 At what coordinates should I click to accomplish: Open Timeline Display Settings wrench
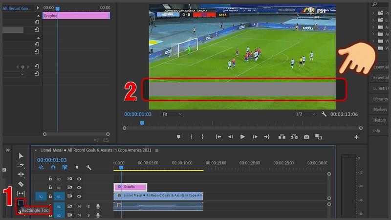click(x=89, y=167)
